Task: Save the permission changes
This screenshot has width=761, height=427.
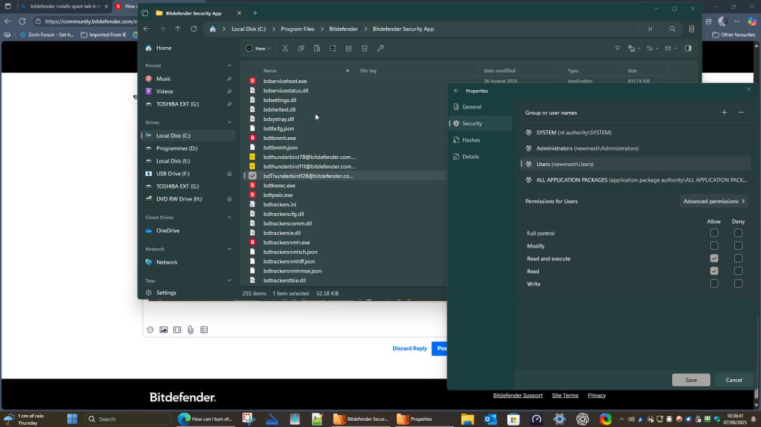Action: pos(691,380)
